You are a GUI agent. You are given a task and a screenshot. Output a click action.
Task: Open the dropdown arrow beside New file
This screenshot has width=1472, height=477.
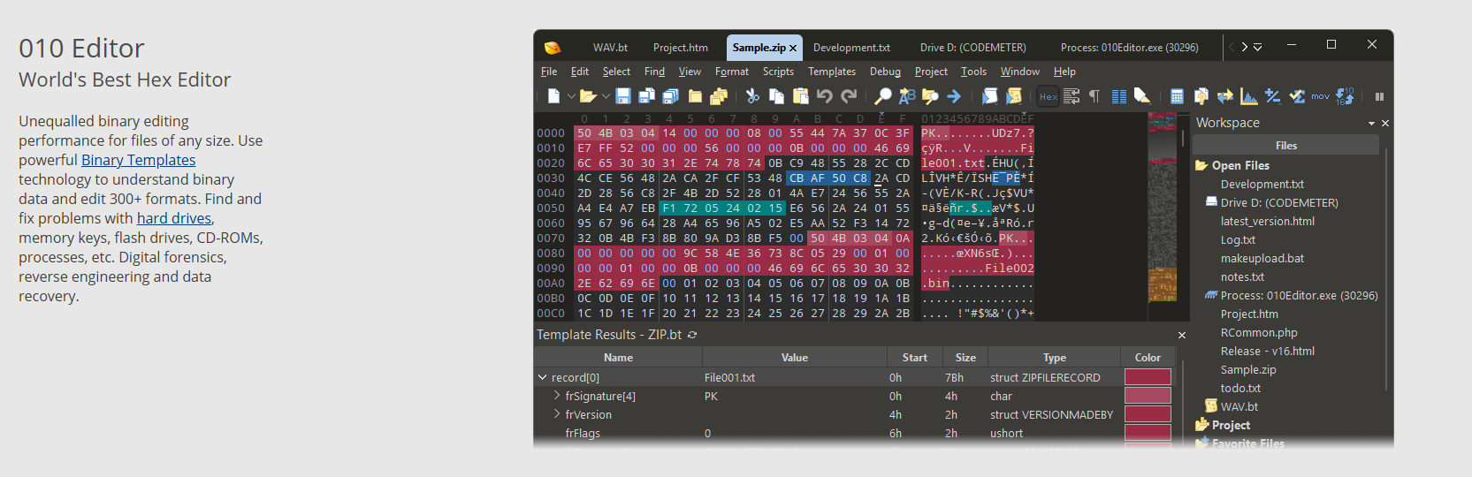click(571, 96)
